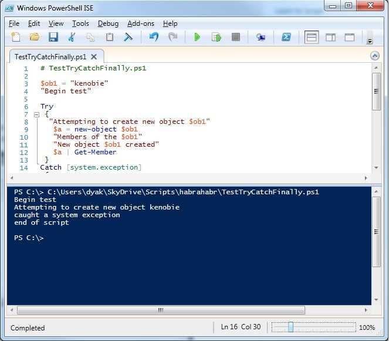
Task: Run selection icon in the toolbar
Action: (x=217, y=37)
